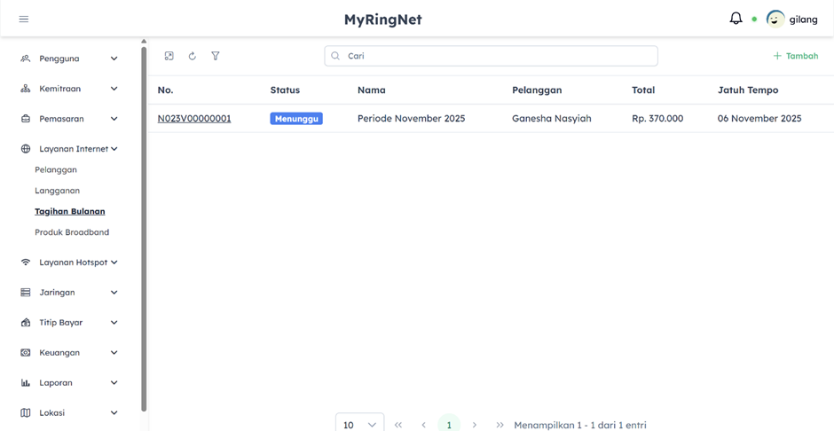Refresh the table with reload icon
The image size is (834, 431).
[193, 56]
